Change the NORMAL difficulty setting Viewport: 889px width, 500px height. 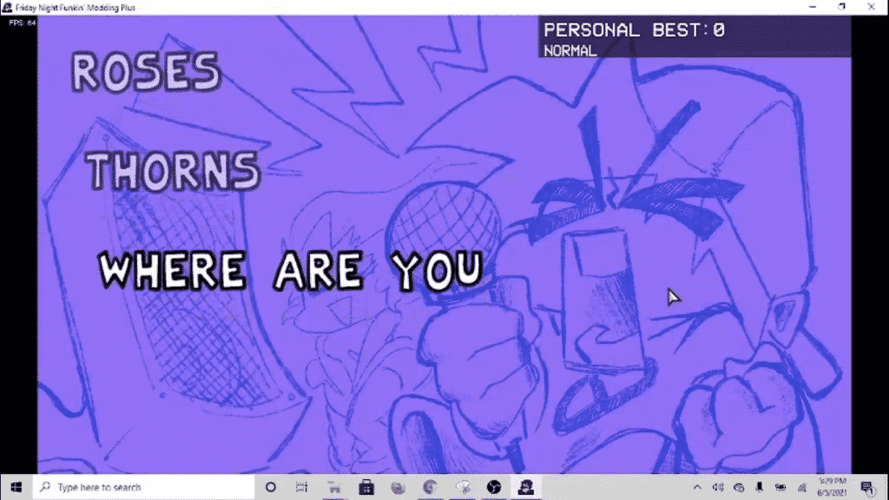pyautogui.click(x=570, y=50)
